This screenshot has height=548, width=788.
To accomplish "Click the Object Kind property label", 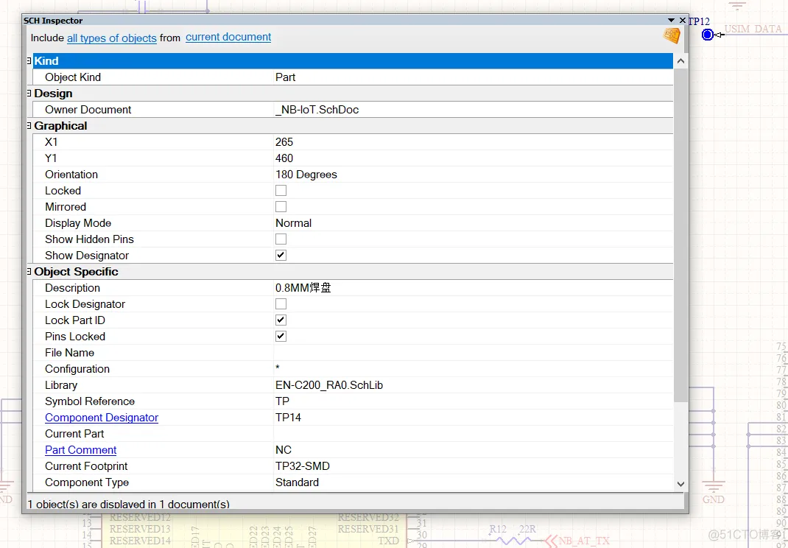I will [x=73, y=77].
